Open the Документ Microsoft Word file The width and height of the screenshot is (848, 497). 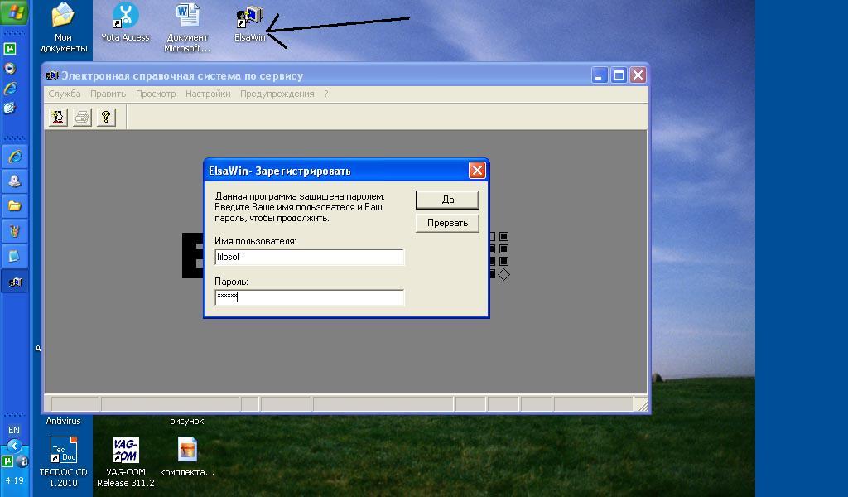coord(187,17)
